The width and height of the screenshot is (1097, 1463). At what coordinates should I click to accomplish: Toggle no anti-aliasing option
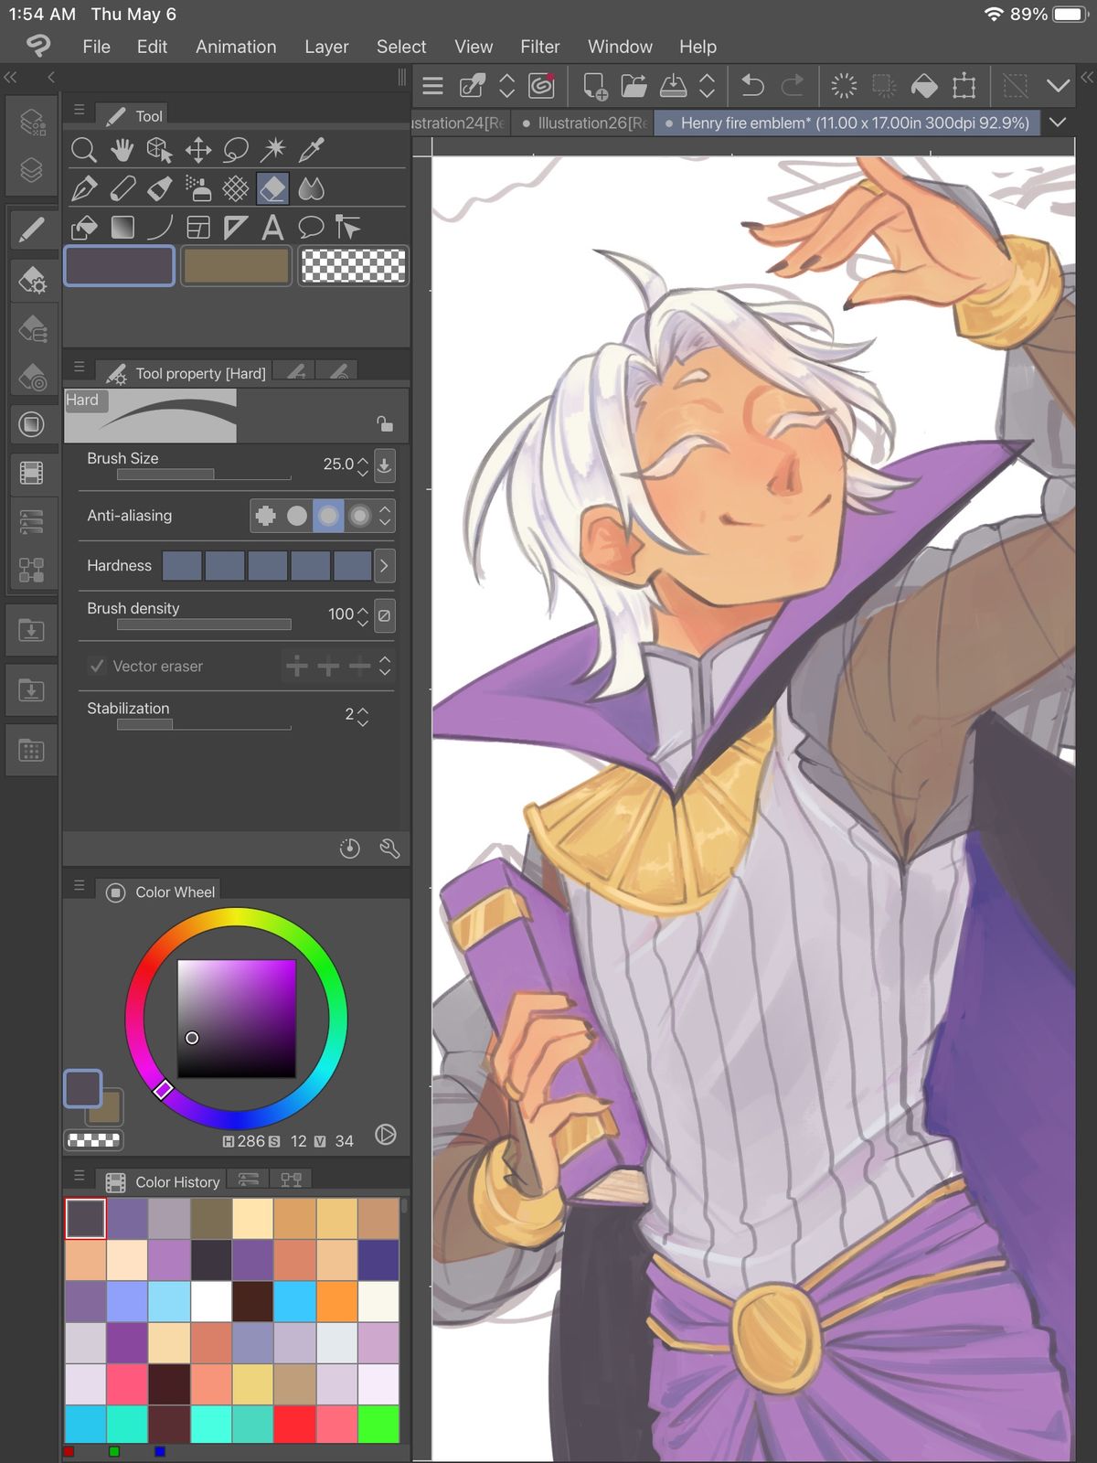click(x=266, y=516)
